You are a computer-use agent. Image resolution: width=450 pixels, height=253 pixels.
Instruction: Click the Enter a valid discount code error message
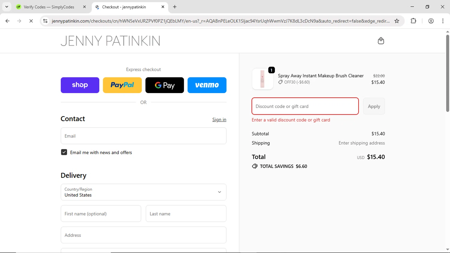[291, 120]
